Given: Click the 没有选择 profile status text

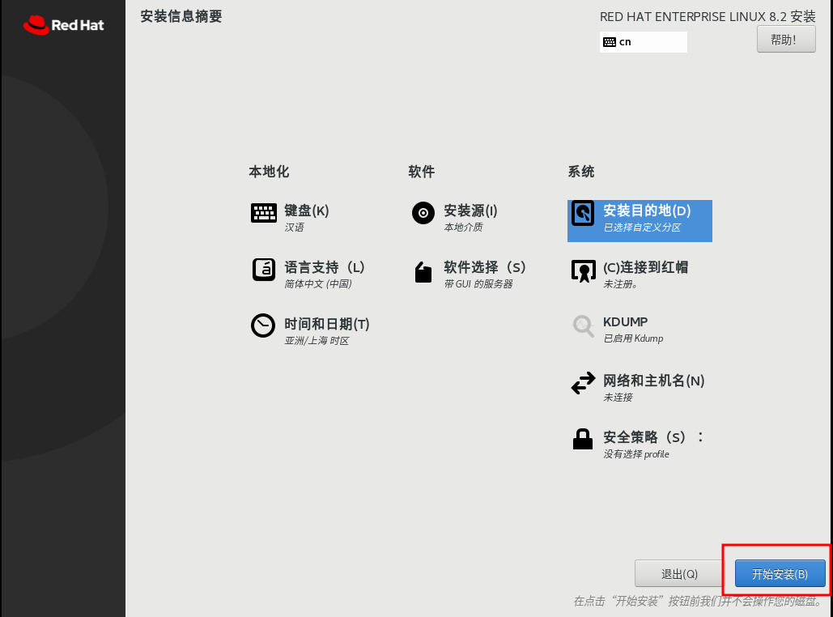Looking at the screenshot, I should pos(636,454).
